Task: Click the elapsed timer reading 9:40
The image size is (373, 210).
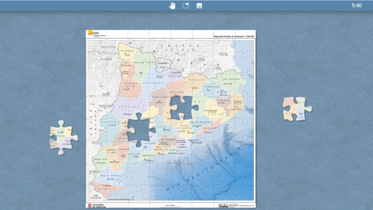Action: pyautogui.click(x=357, y=5)
